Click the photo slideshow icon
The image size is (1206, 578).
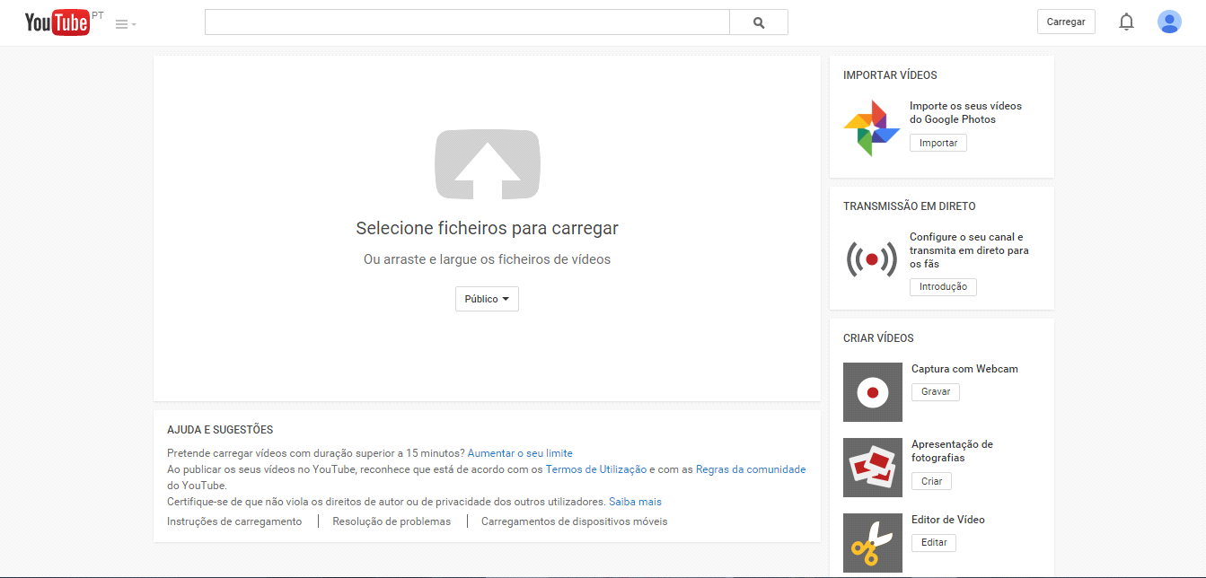(x=873, y=468)
